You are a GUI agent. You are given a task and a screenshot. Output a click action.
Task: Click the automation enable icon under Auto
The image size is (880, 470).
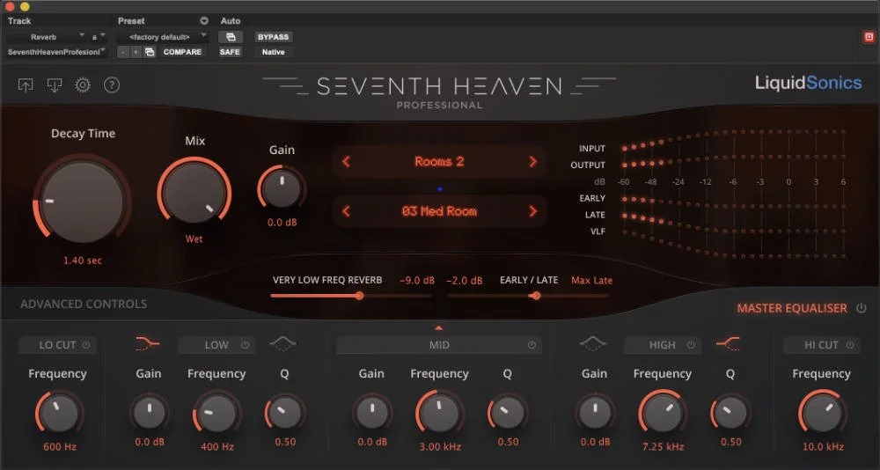pos(231,37)
